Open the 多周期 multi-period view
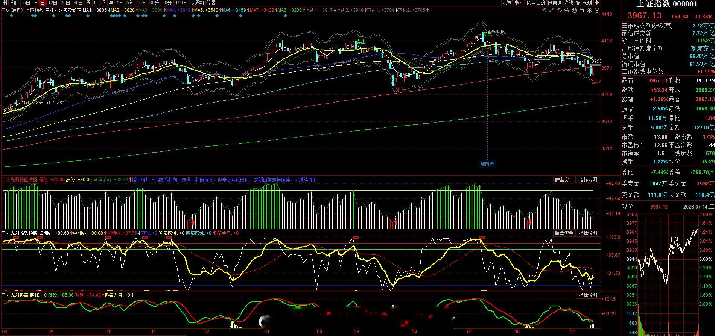The image size is (715, 336). [x=197, y=3]
